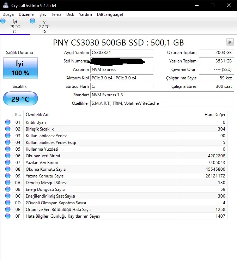Click the CrystalDiskInfo title bar app icon
This screenshot has width=237, height=260.
(x=6, y=5)
